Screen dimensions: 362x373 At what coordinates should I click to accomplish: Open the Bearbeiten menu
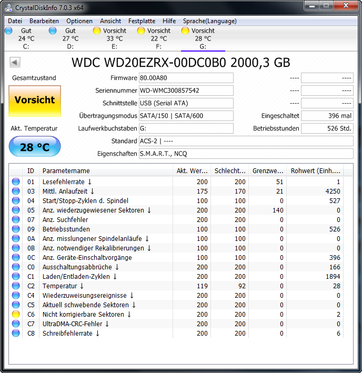[x=44, y=21]
